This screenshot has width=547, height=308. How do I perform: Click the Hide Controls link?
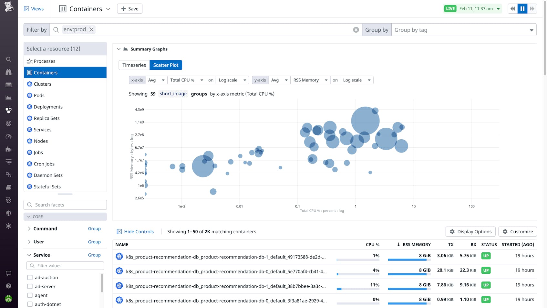138,231
